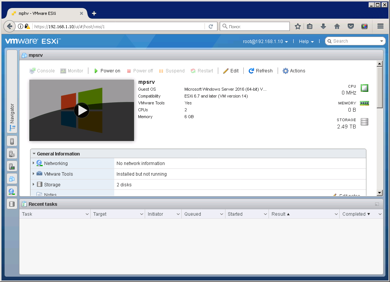Open the Queued column dropdown

(x=221, y=214)
